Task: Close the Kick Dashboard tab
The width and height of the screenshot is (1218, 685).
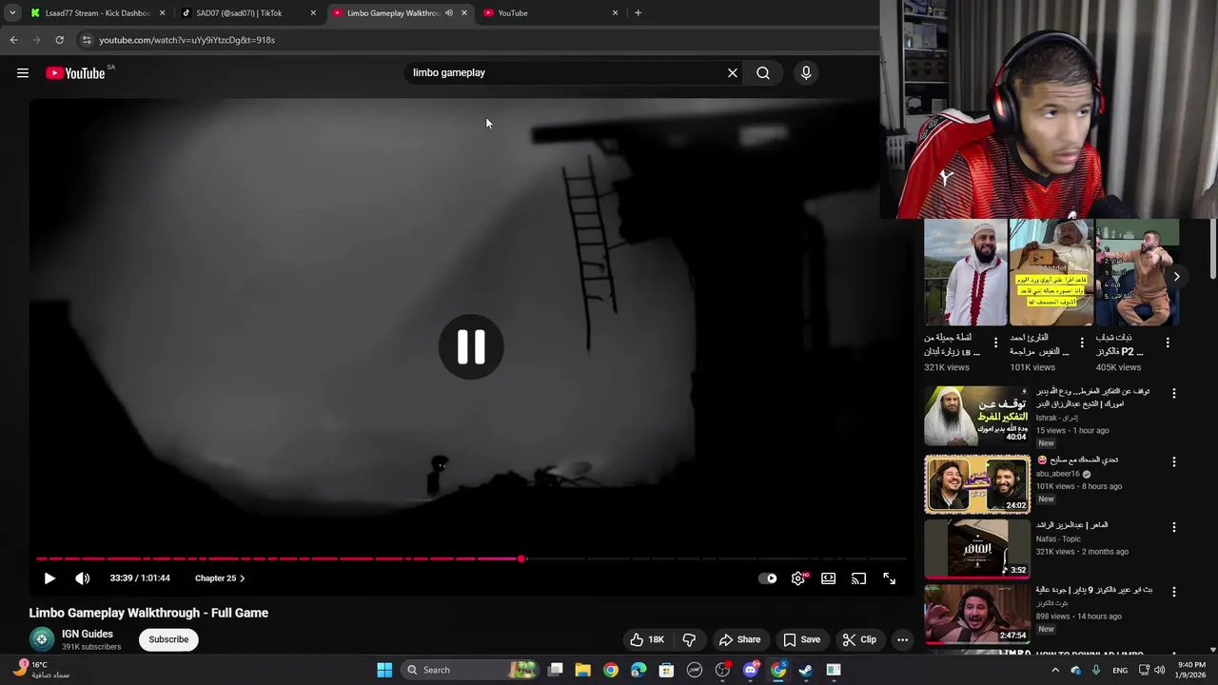Action: pyautogui.click(x=162, y=13)
